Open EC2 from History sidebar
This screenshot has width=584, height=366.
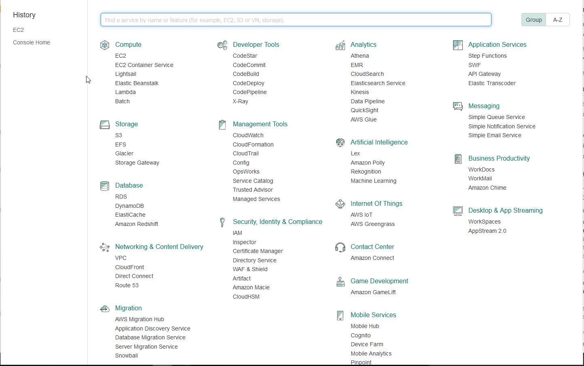19,30
